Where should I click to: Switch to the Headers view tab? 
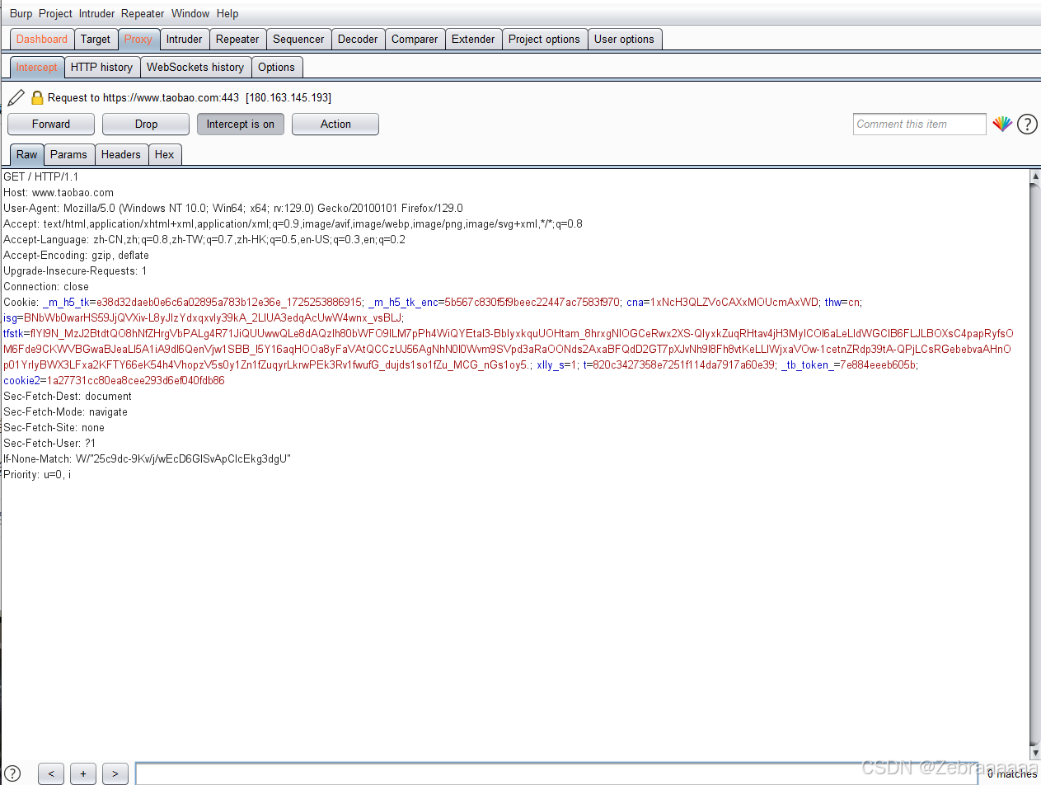pos(121,154)
